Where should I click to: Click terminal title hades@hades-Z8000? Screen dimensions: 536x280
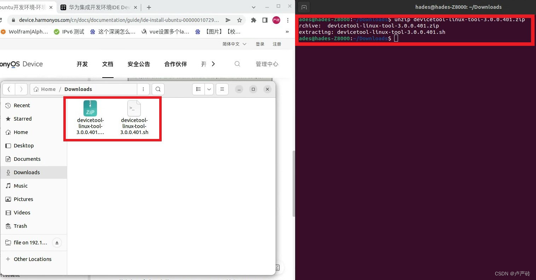pos(458,7)
